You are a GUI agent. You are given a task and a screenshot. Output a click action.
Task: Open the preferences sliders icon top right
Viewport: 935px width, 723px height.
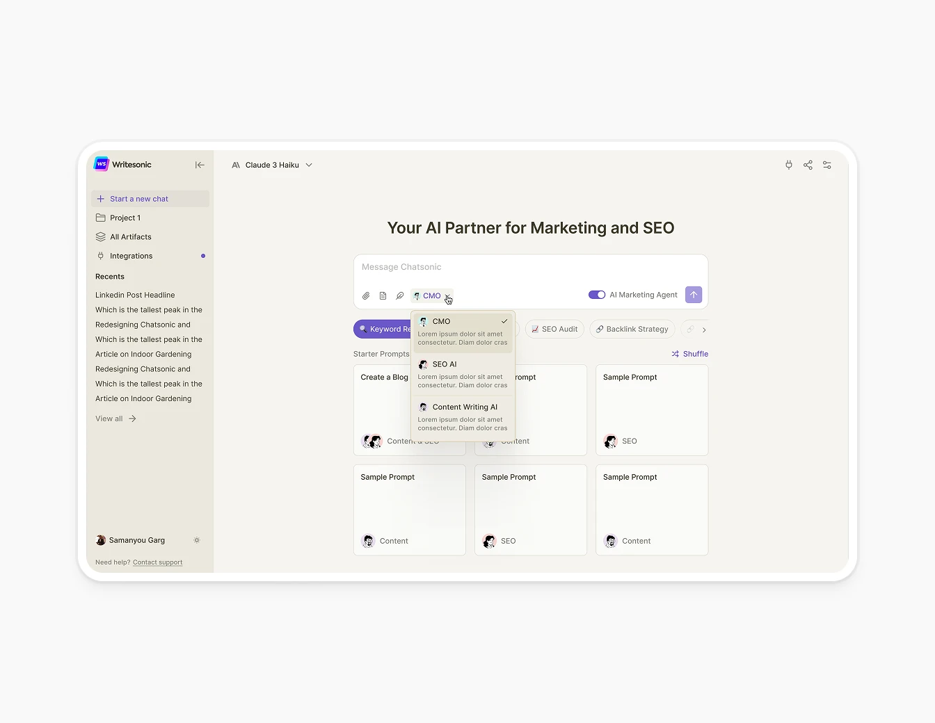(827, 165)
